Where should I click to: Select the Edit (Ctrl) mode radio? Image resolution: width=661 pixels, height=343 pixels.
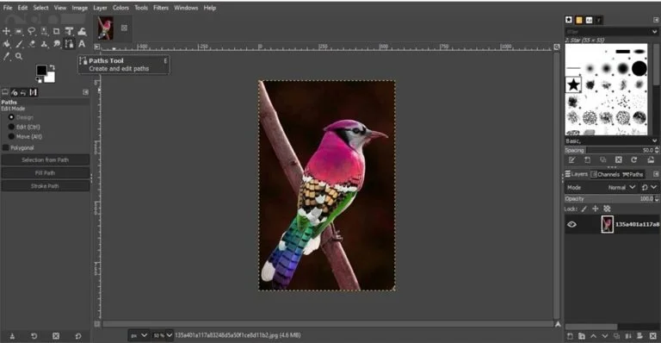pos(11,127)
